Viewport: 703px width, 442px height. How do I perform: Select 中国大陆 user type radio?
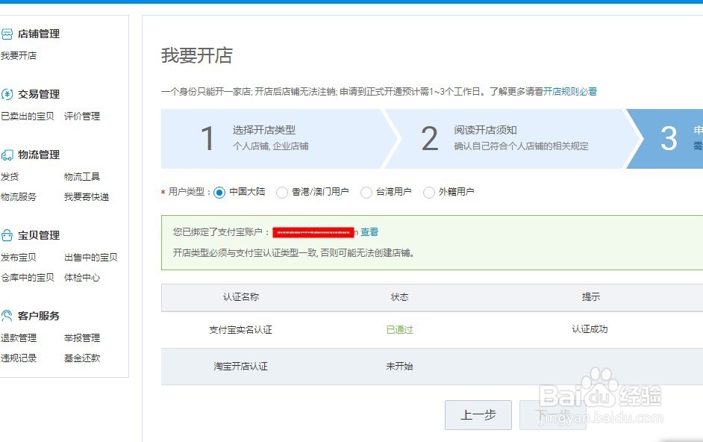coord(219,193)
